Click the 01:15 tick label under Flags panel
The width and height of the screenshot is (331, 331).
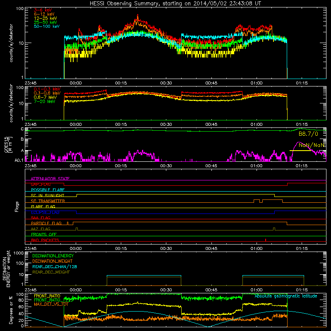(x=302, y=249)
